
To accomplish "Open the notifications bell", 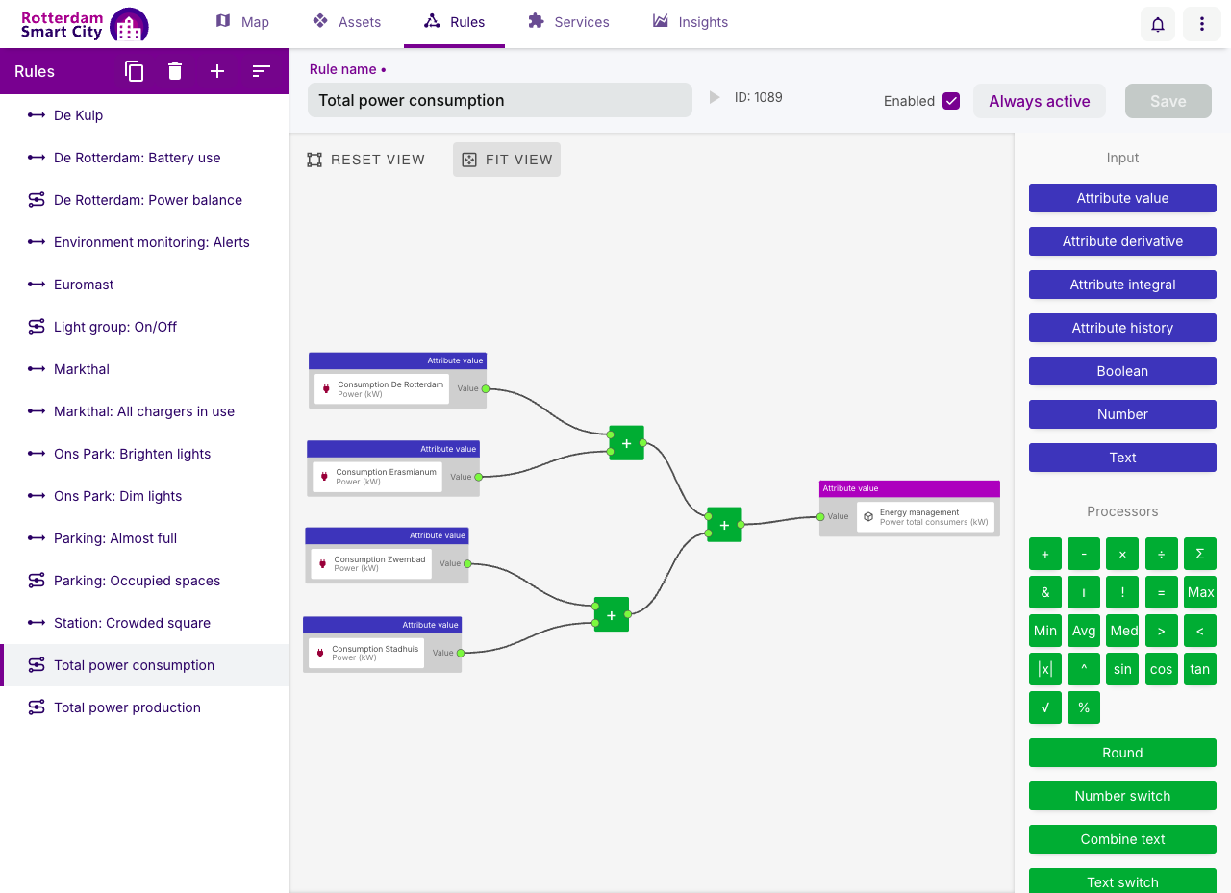I will [x=1158, y=24].
